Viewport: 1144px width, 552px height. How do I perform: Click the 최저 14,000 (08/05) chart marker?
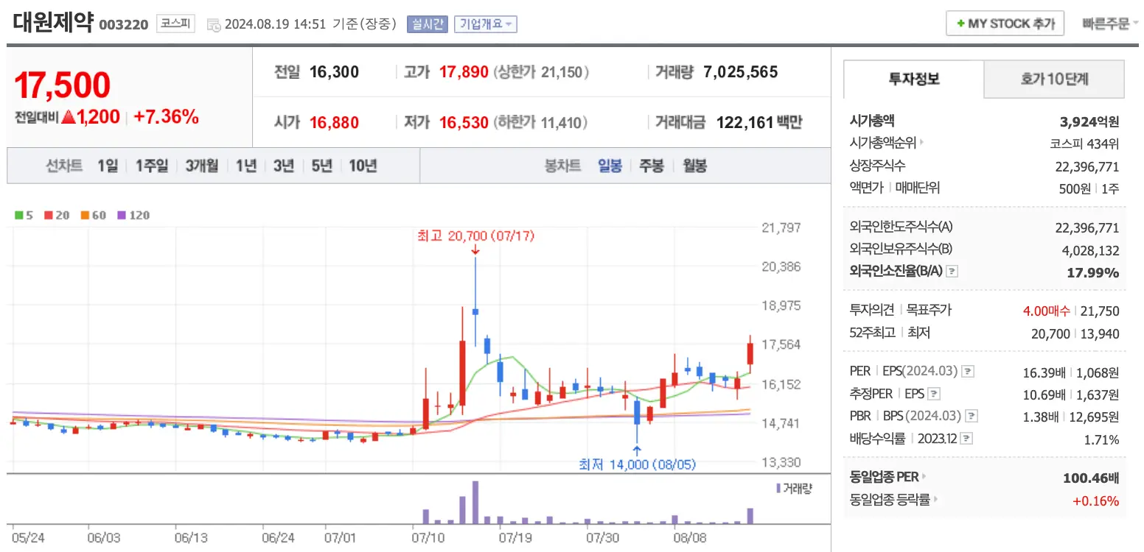(637, 464)
